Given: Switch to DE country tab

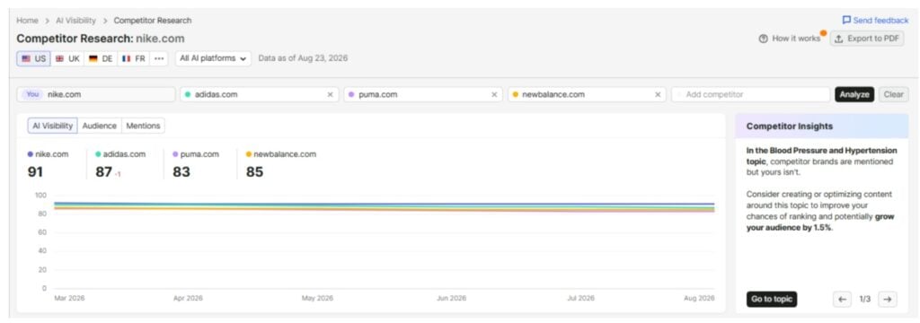Looking at the screenshot, I should [101, 58].
